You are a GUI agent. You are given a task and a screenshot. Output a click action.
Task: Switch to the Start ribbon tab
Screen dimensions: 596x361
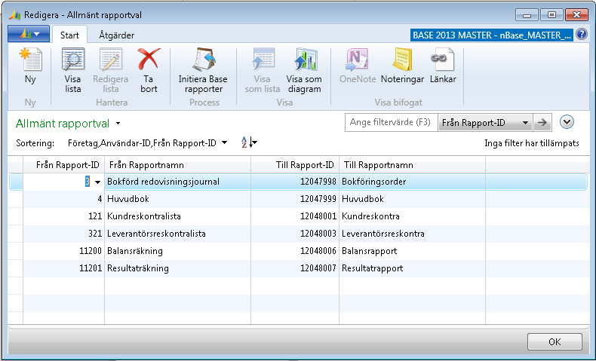(x=69, y=35)
